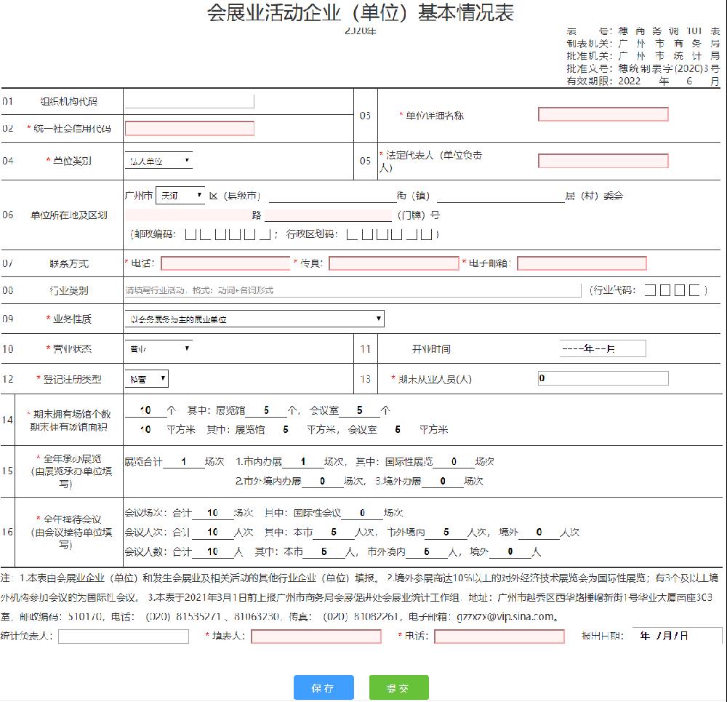Click the 单位详细名称 text field

pos(603,114)
